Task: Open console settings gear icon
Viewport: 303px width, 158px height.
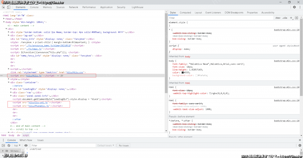Action: pos(299,146)
